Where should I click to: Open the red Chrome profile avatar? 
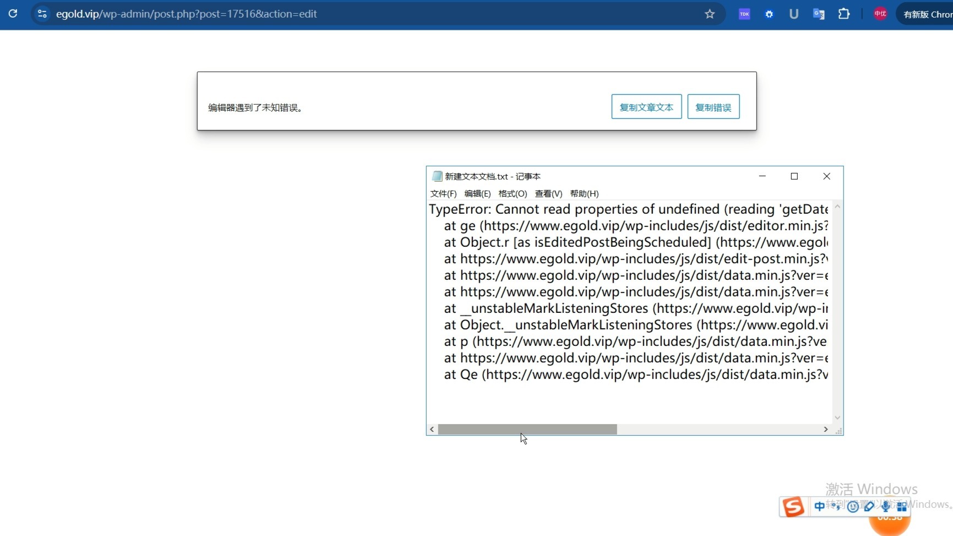tap(880, 14)
